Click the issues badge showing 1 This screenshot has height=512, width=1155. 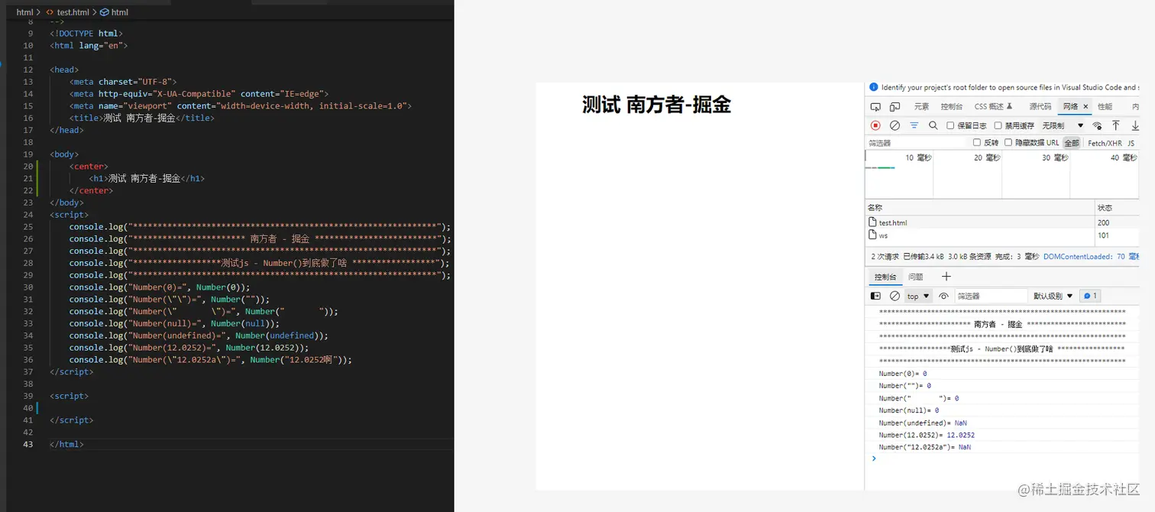pos(1089,296)
